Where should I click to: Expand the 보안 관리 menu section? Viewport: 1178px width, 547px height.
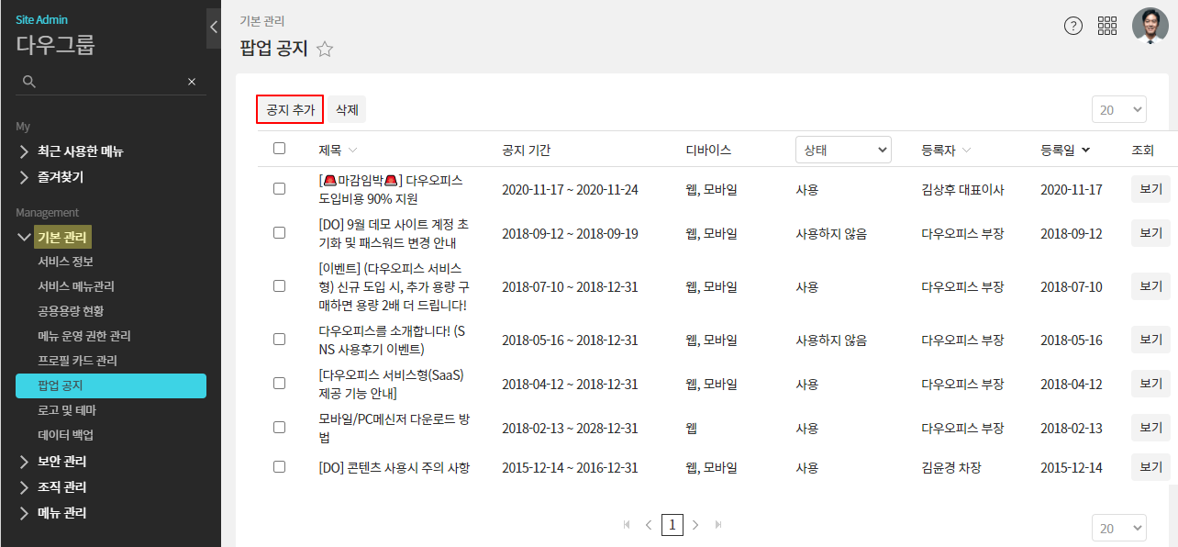pyautogui.click(x=61, y=462)
